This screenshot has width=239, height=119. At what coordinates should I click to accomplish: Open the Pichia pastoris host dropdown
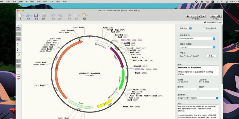coord(198,39)
